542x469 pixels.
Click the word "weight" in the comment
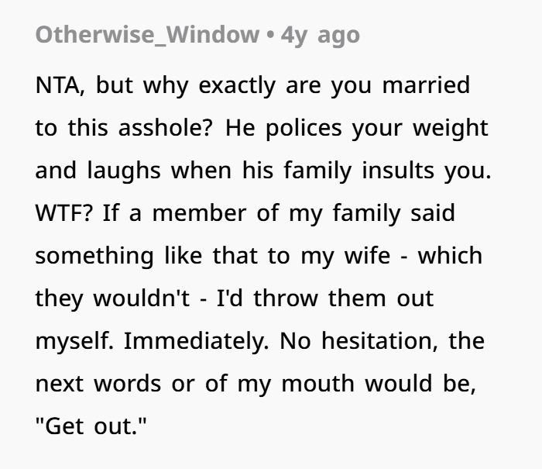(x=451, y=127)
